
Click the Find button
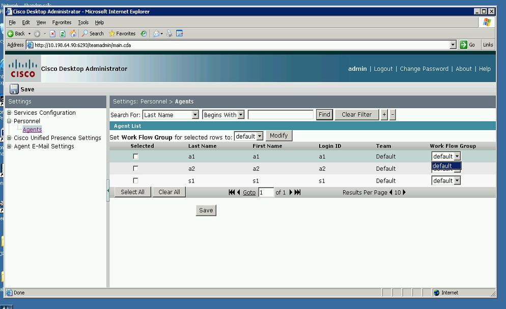pos(324,114)
